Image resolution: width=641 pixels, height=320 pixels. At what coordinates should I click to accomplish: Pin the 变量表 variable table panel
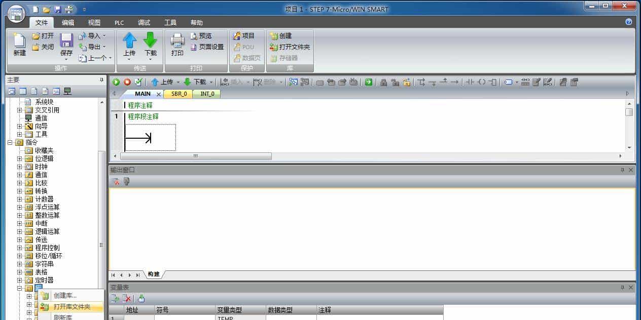point(623,287)
